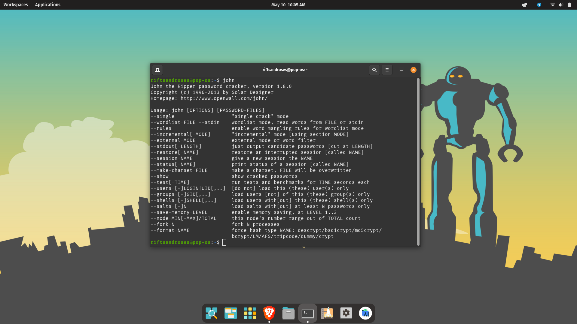The image size is (577, 324).
Task: Open the Workspaces overview from top bar
Action: [16, 5]
